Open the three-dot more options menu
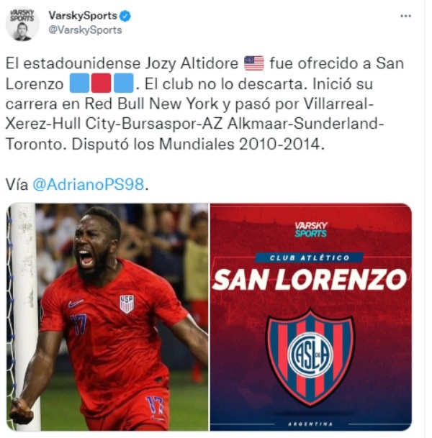Viewport: 432px width, 438px height. point(405,17)
